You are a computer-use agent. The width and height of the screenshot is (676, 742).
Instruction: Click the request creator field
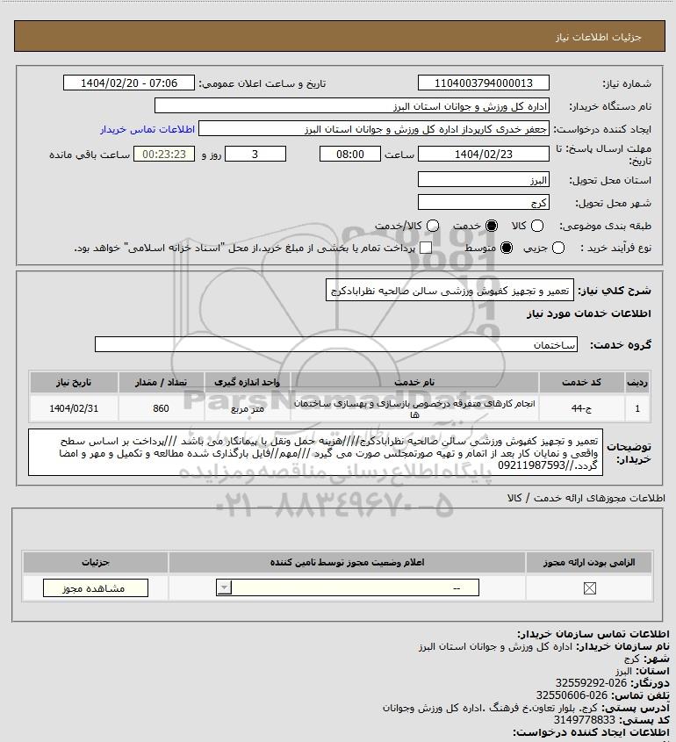(x=374, y=128)
